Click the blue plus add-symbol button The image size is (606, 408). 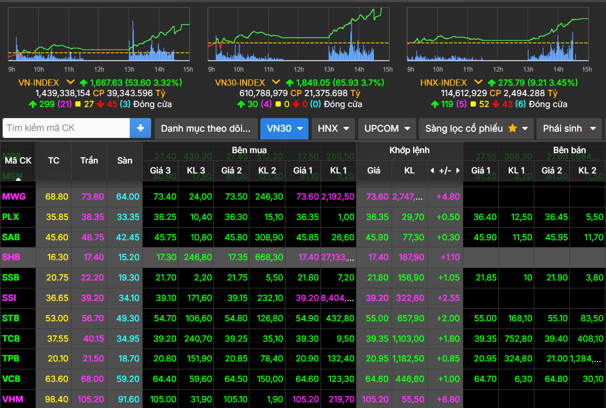coord(140,128)
